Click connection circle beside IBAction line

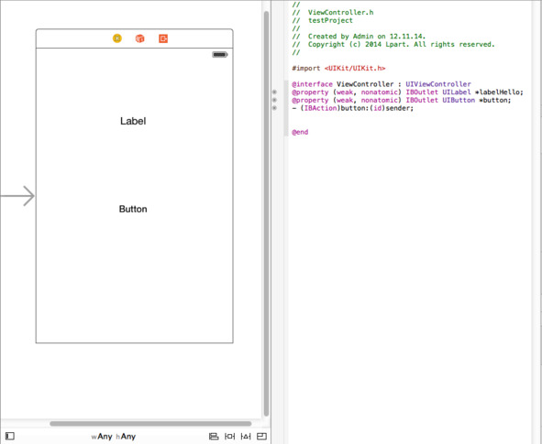[x=274, y=108]
